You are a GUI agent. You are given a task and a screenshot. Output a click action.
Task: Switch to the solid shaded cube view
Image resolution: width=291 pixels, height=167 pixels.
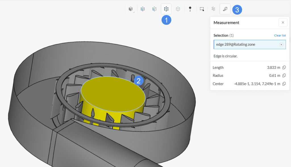click(x=131, y=9)
